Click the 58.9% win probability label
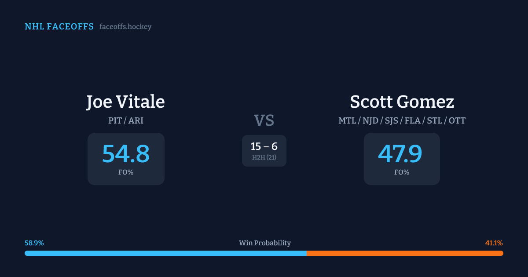528x277 pixels. [34, 243]
